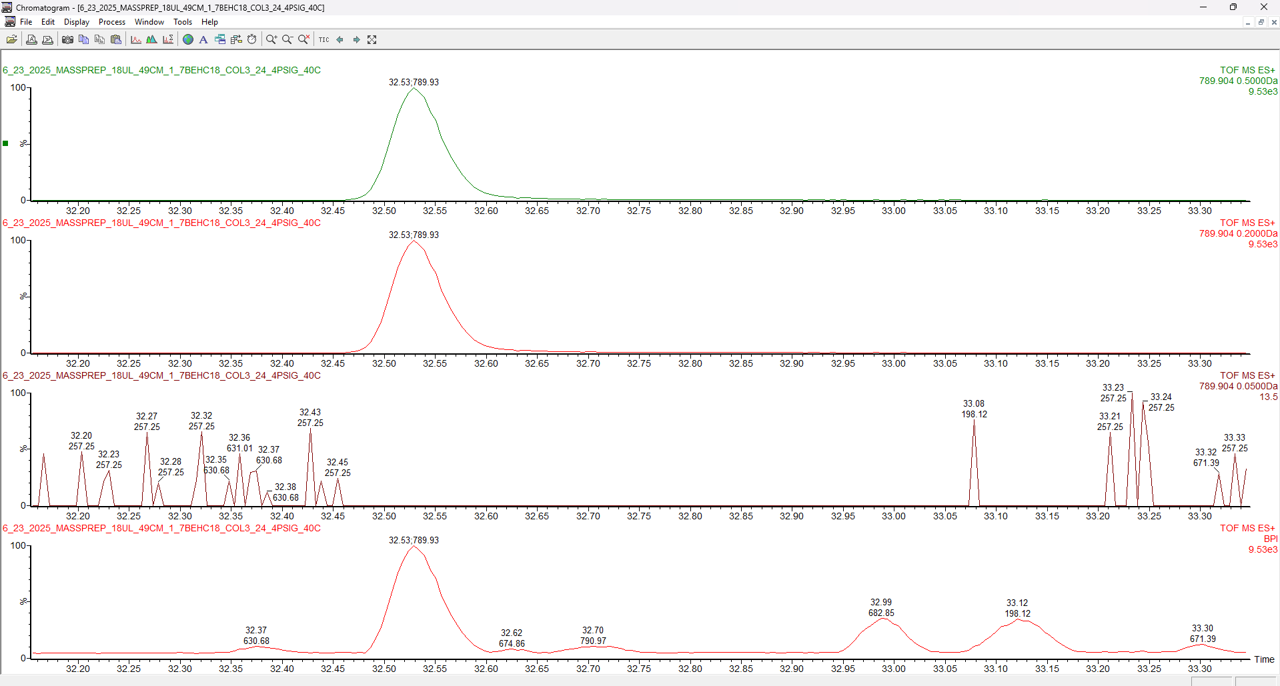Viewport: 1280px width, 686px height.
Task: Minimize the inner chromatogram document
Action: [1247, 22]
